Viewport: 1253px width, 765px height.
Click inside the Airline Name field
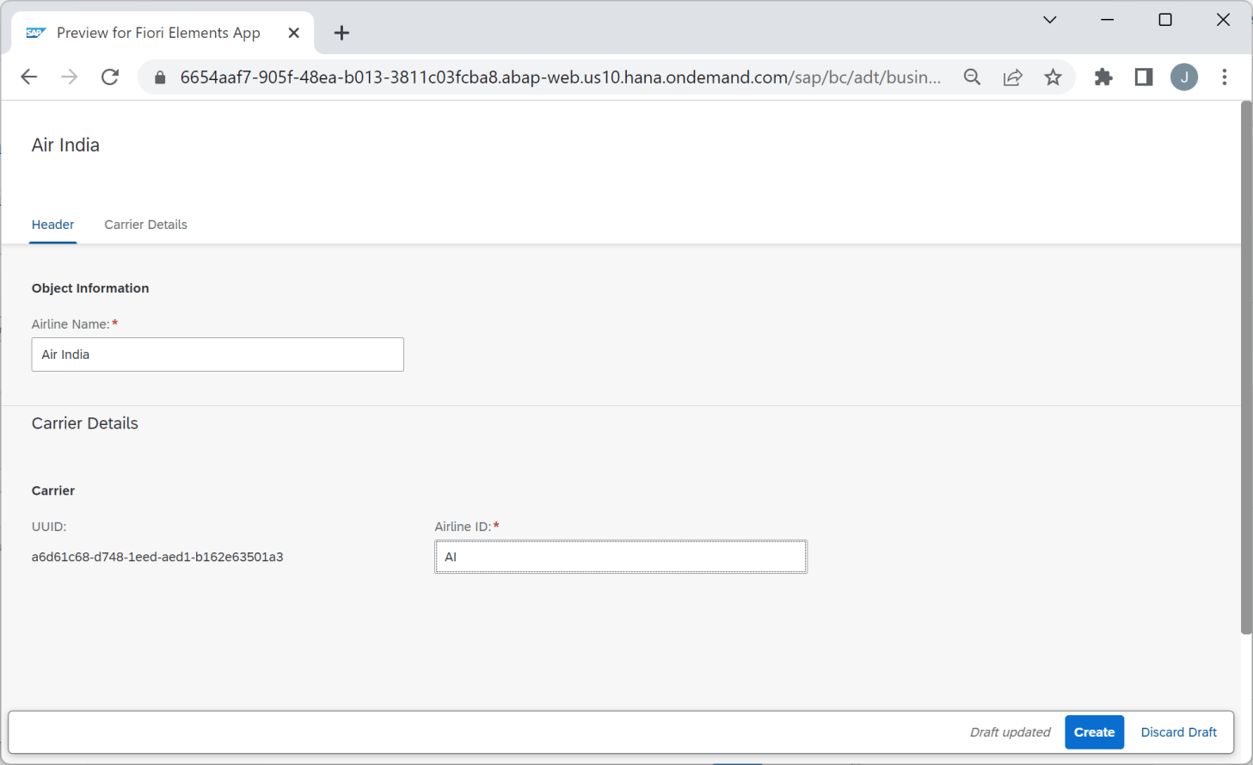[x=218, y=354]
